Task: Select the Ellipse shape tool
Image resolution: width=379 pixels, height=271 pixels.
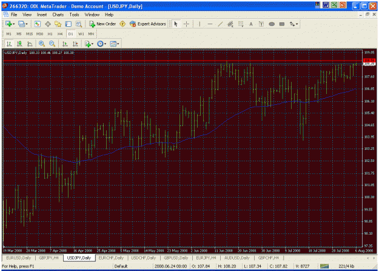Action: [x=272, y=24]
